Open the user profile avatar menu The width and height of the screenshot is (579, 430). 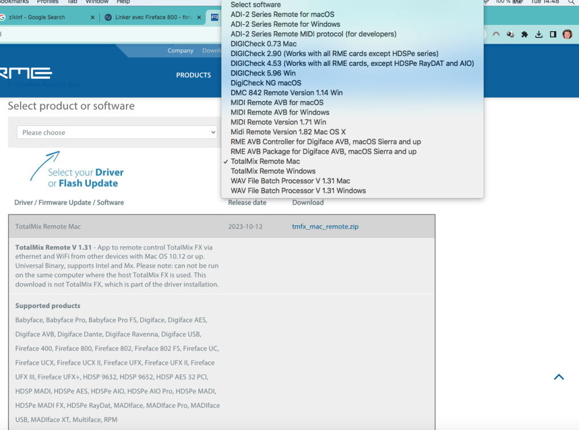tap(567, 35)
